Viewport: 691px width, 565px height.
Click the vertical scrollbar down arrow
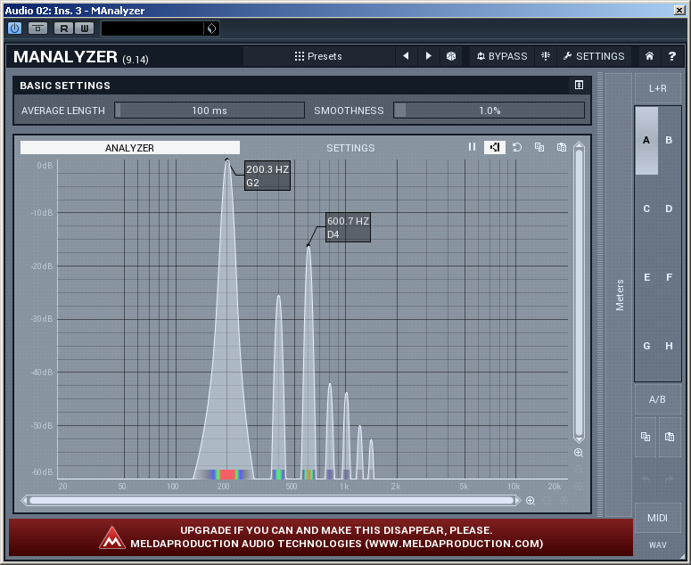click(x=579, y=439)
